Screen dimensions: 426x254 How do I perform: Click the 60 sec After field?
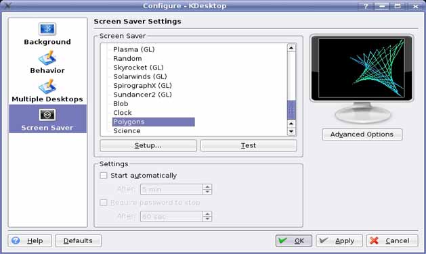pyautogui.click(x=171, y=216)
